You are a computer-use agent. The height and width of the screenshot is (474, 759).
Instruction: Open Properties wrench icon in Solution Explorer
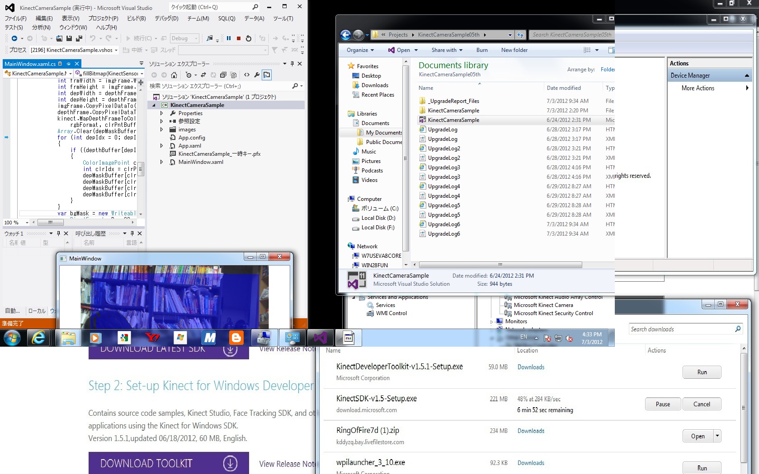click(x=257, y=75)
